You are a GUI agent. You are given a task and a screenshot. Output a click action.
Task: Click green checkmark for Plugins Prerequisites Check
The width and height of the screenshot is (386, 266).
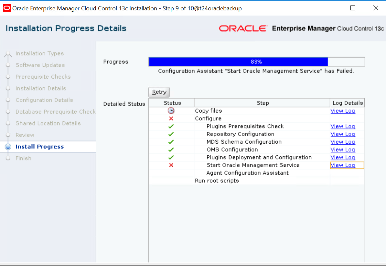coord(171,126)
